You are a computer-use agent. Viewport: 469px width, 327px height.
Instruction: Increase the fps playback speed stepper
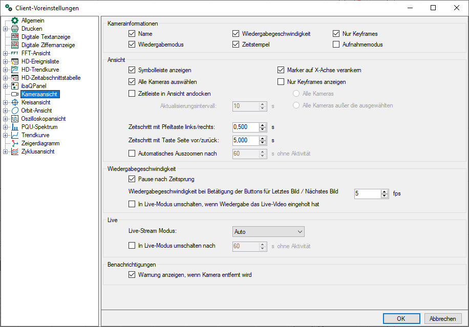click(385, 191)
